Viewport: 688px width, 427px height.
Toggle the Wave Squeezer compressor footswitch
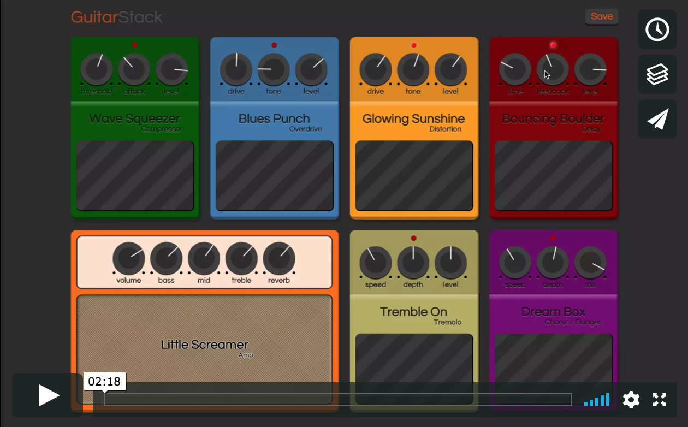(x=135, y=176)
